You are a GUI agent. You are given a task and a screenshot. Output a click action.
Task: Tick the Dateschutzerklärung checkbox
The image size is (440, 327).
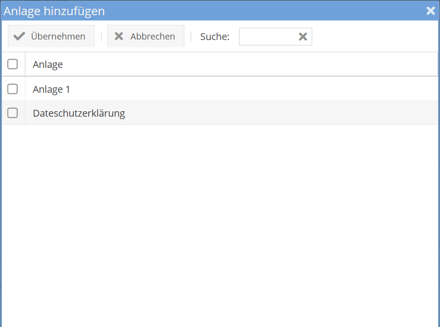[x=12, y=112]
